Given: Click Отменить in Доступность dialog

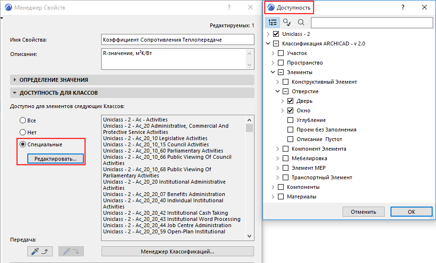Looking at the screenshot, I should (x=364, y=212).
